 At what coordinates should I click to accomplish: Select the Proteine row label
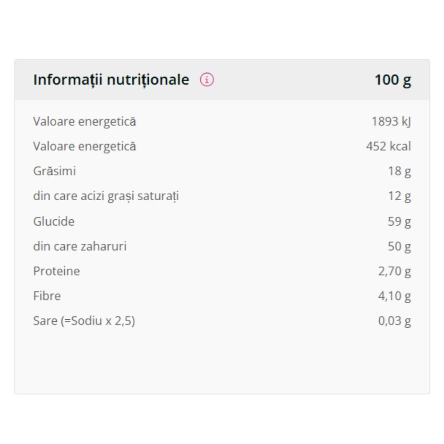(x=57, y=271)
